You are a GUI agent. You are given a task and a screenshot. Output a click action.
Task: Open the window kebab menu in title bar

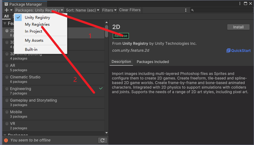pyautogui.click(x=240, y=4)
